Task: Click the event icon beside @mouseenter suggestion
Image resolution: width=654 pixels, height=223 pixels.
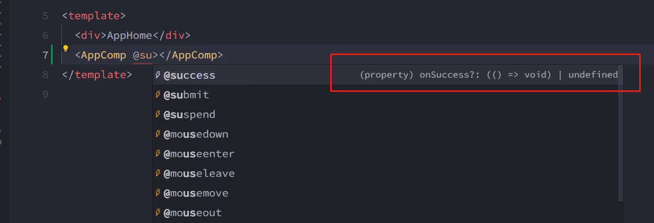Action: click(158, 154)
